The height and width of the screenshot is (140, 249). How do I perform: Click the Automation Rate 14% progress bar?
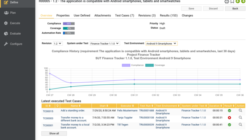[x=69, y=33]
